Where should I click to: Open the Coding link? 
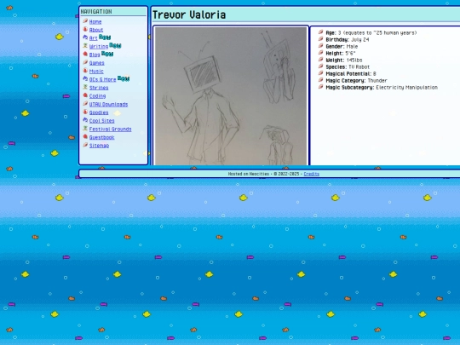click(x=97, y=96)
